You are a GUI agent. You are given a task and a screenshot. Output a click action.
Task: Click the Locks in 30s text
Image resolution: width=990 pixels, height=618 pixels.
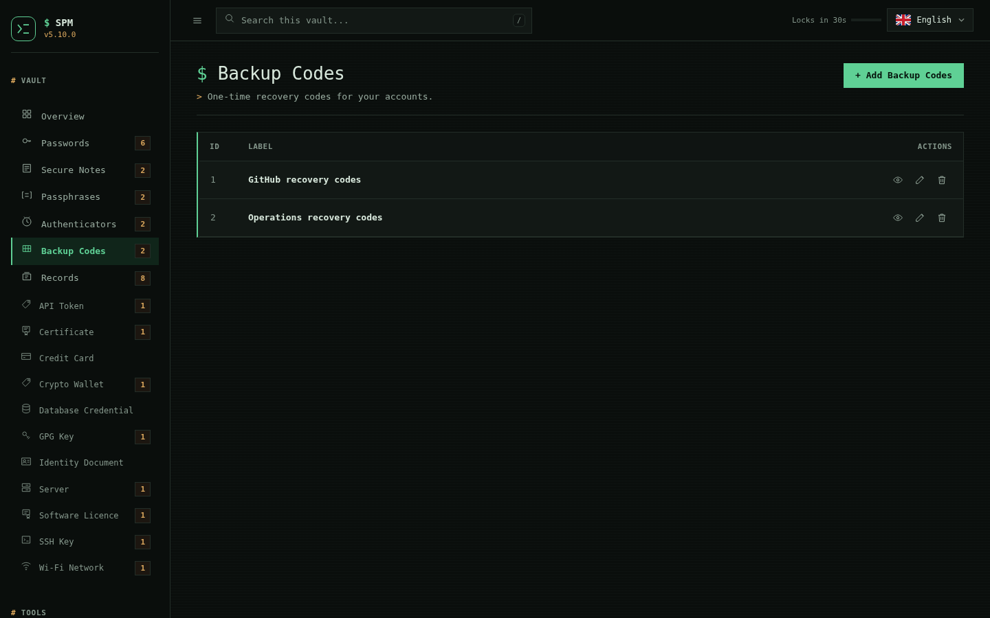(819, 20)
